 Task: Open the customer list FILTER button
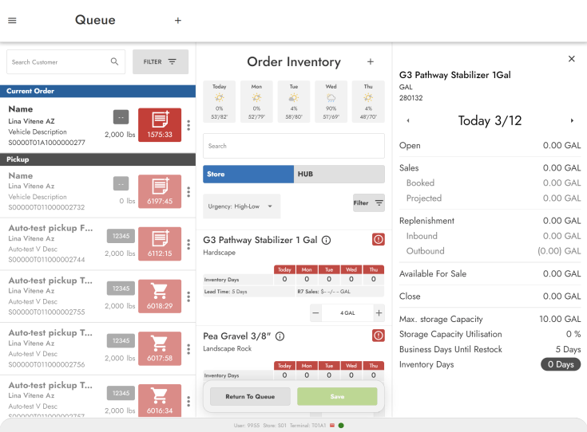[x=160, y=61]
